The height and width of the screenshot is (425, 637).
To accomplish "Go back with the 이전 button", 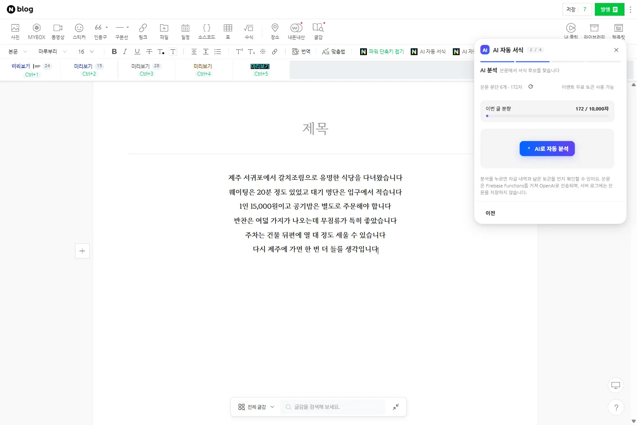I will 490,213.
